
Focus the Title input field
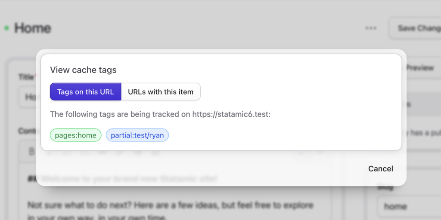(x=28, y=98)
